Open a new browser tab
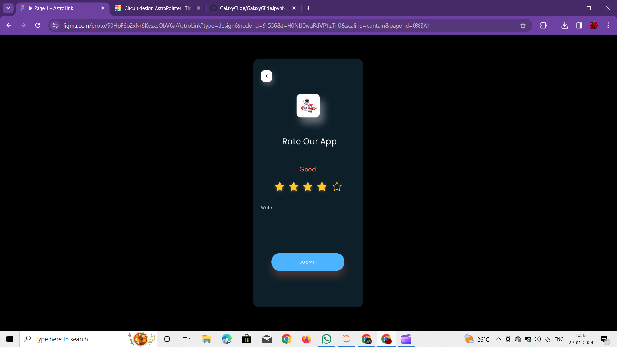 308,8
